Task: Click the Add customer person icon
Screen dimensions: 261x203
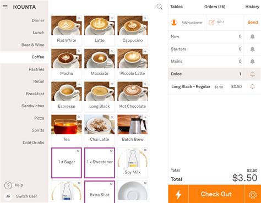Action: pyautogui.click(x=174, y=23)
